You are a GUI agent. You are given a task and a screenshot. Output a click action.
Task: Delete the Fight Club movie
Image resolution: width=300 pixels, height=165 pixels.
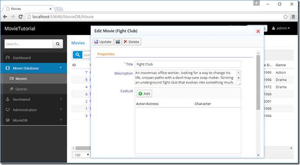point(131,41)
